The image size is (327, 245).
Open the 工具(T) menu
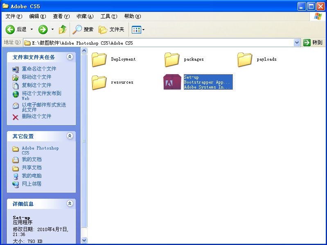(x=109, y=16)
